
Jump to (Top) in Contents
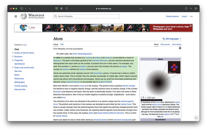point(17,49)
